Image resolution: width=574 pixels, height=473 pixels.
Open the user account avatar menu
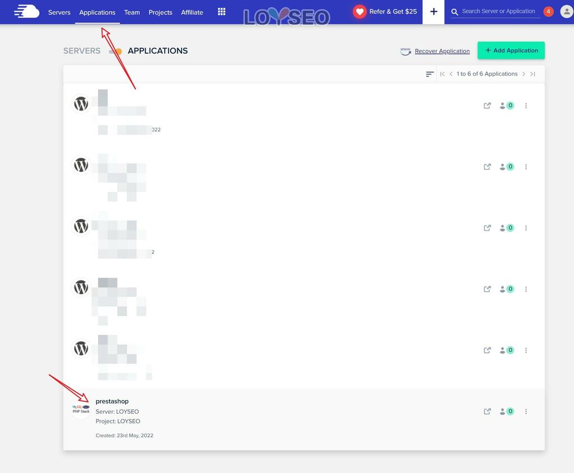pos(566,12)
